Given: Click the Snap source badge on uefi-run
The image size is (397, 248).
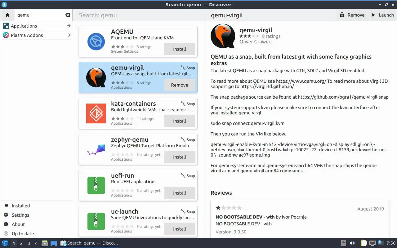Looking at the screenshot, I should pyautogui.click(x=188, y=175).
